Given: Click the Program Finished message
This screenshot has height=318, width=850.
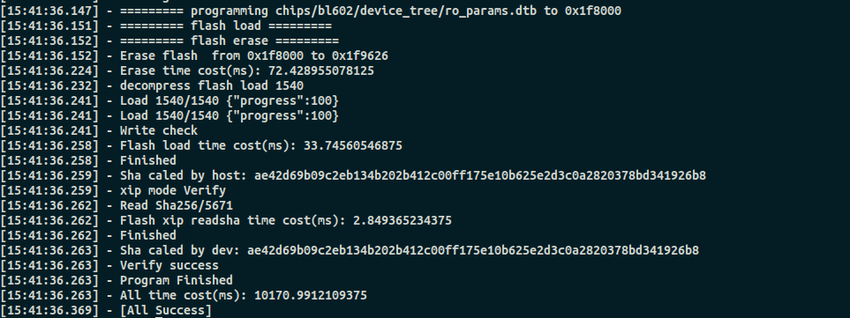Looking at the screenshot, I should click(x=177, y=280).
